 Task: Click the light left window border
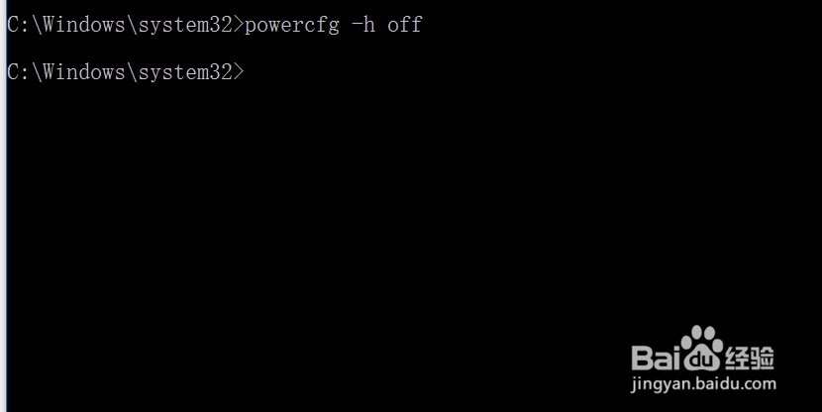(x=3, y=206)
